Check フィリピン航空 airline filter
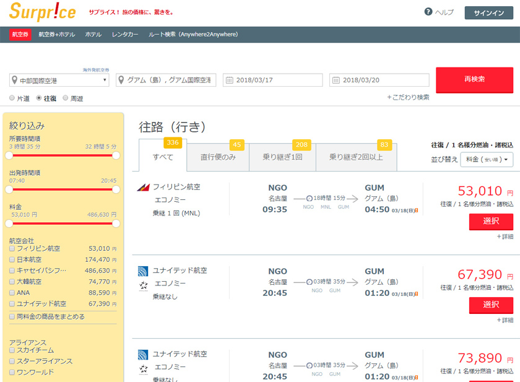The width and height of the screenshot is (520, 382). [x=12, y=248]
